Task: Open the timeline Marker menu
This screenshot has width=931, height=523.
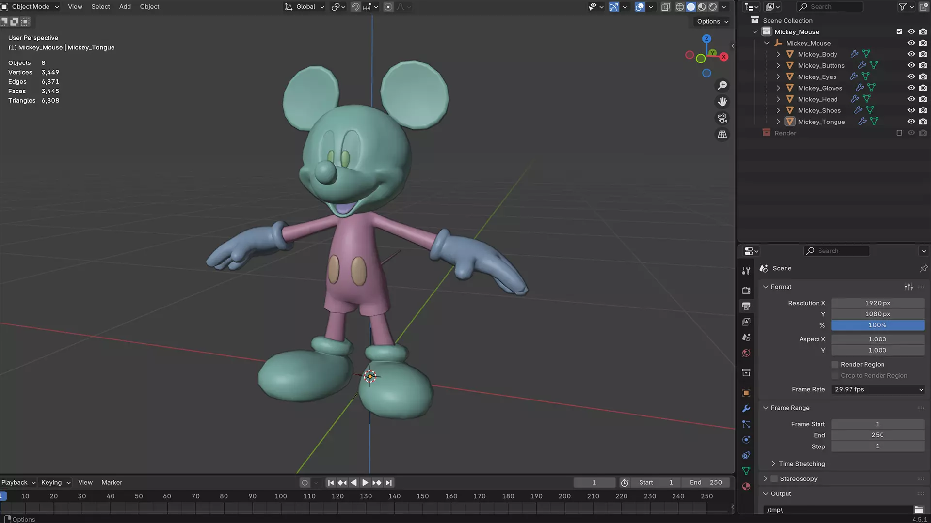Action: point(112,483)
